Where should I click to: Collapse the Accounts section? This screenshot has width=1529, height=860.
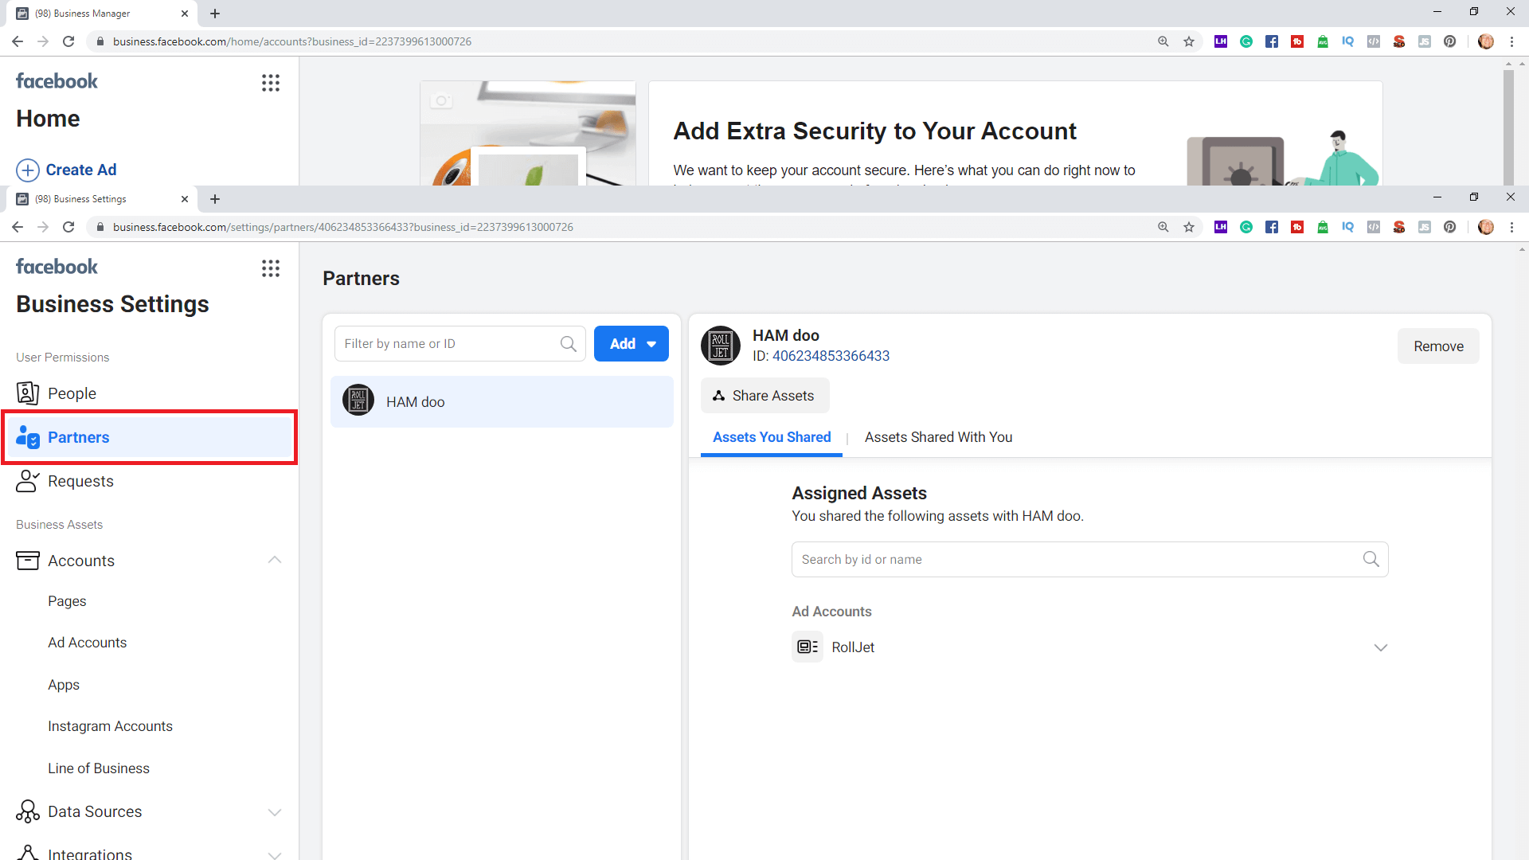click(x=274, y=561)
